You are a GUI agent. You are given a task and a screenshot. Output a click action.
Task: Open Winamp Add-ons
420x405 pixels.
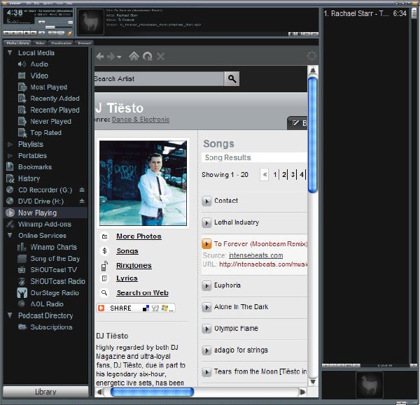coord(45,224)
